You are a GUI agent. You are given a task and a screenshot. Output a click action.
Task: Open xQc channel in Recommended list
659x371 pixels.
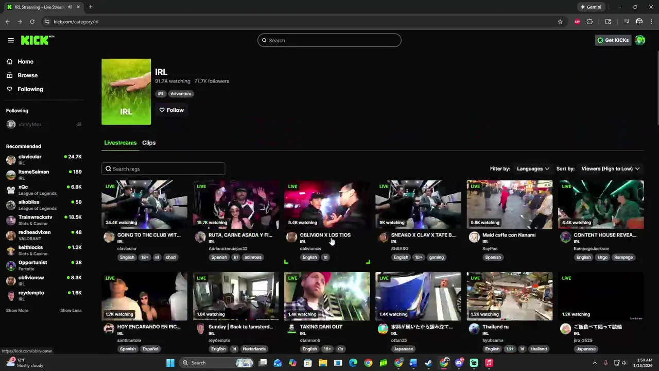44,190
